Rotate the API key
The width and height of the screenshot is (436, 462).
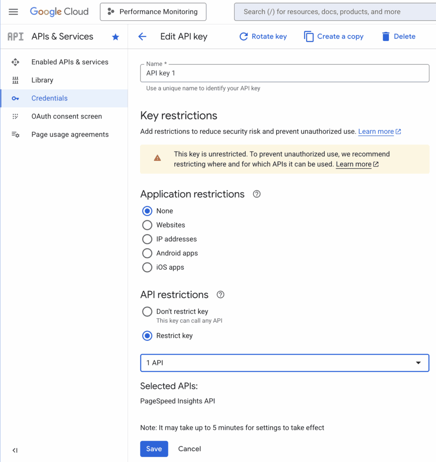point(263,36)
